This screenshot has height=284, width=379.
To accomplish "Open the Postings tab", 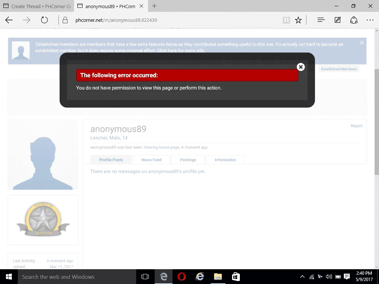I will pyautogui.click(x=188, y=160).
